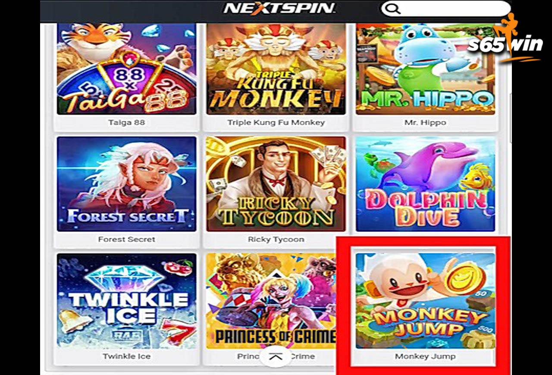The width and height of the screenshot is (552, 375).
Task: Click the NEXTSPIN logo in header
Action: 280,8
